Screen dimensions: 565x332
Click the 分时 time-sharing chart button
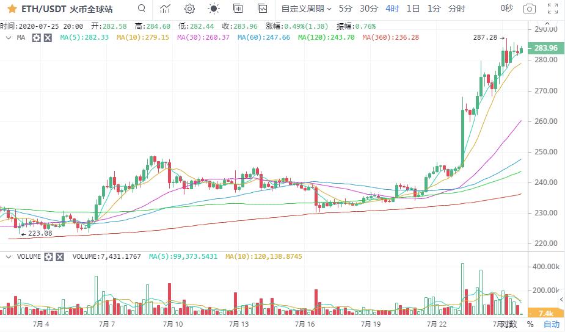[456, 9]
